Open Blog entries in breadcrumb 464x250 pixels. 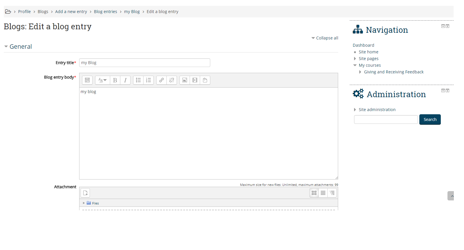coord(105,12)
